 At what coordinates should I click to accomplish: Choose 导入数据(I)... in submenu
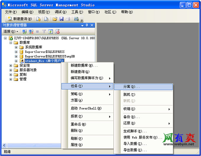[x=143, y=144]
